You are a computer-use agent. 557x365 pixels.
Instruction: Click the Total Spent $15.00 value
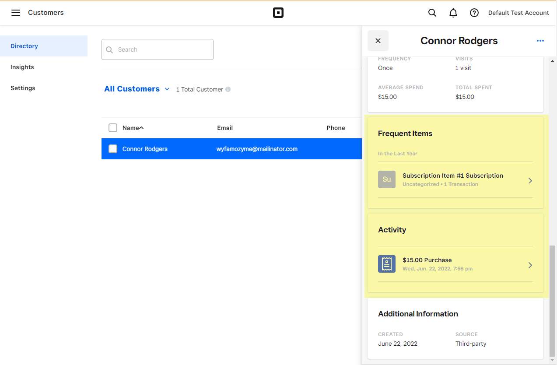(x=465, y=97)
